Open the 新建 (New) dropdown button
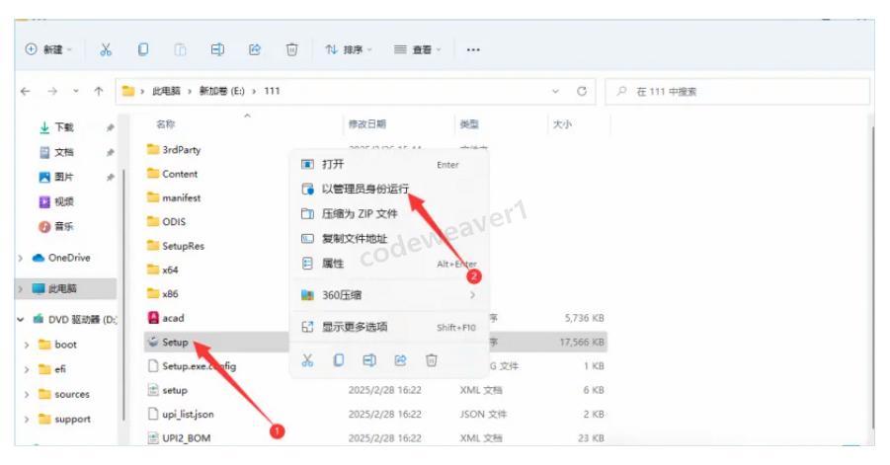890x465 pixels. click(48, 50)
